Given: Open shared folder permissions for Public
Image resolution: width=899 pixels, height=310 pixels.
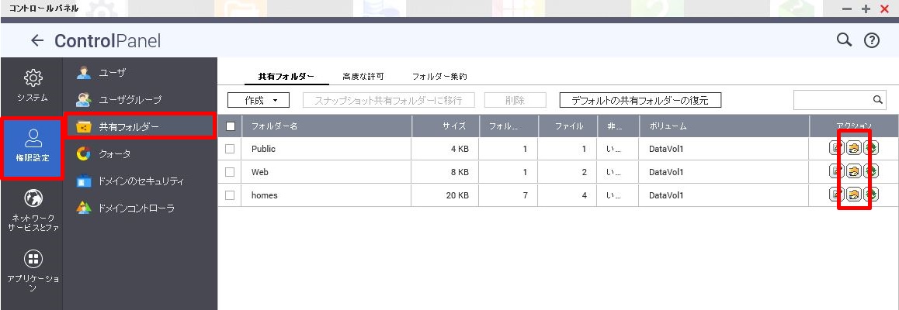Looking at the screenshot, I should [854, 149].
